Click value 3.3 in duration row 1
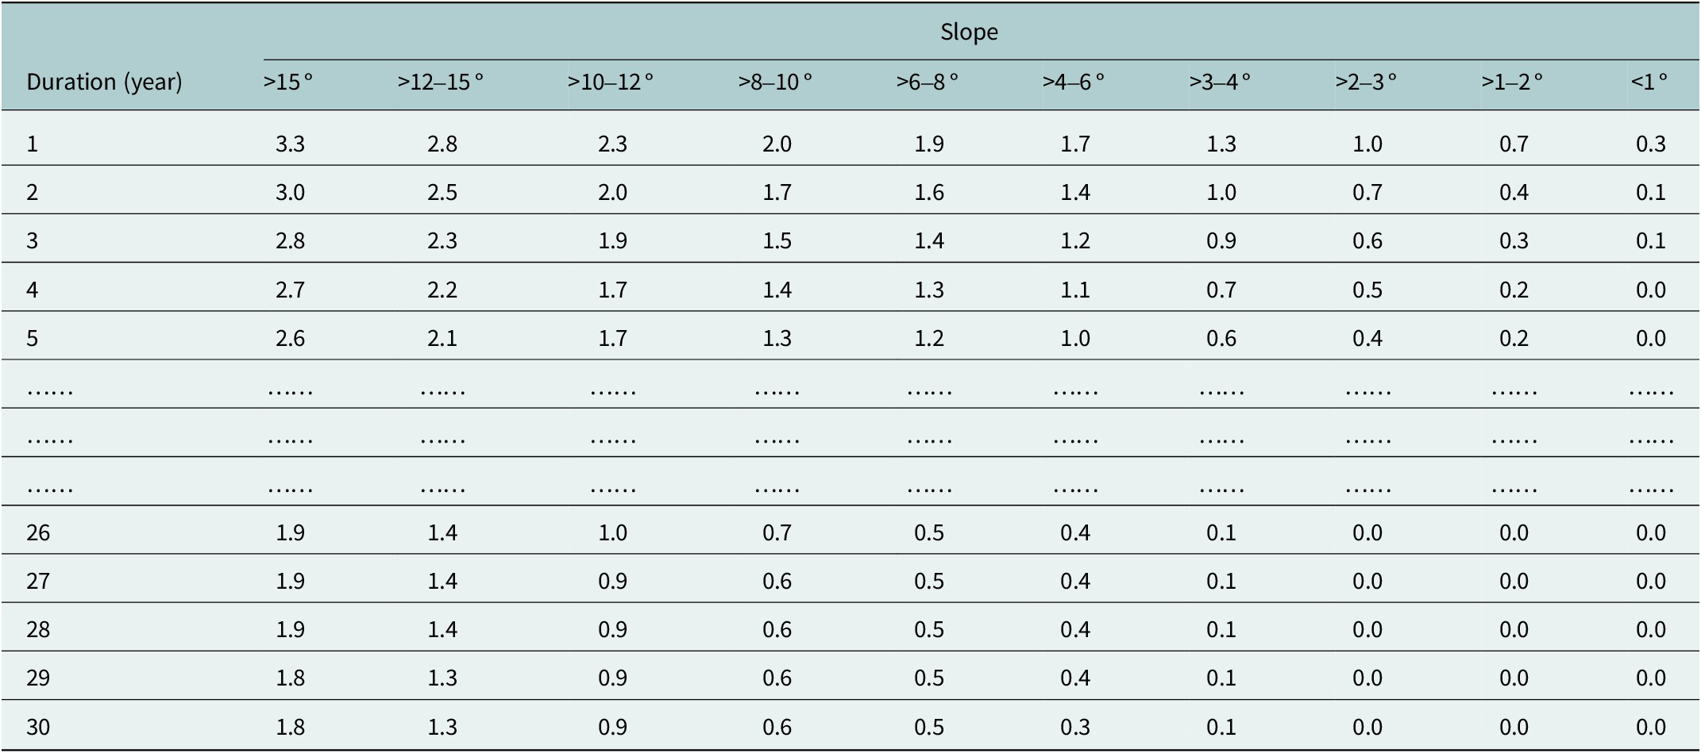 pos(290,144)
